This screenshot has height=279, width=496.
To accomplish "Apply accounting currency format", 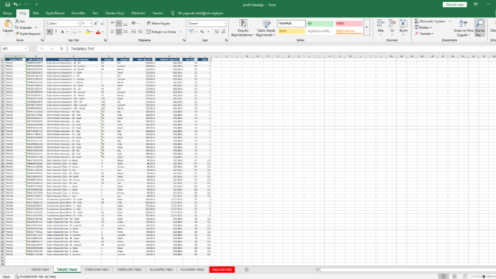I will [x=191, y=32].
